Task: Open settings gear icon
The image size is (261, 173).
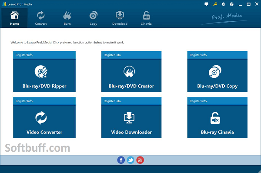Action: pos(224,4)
